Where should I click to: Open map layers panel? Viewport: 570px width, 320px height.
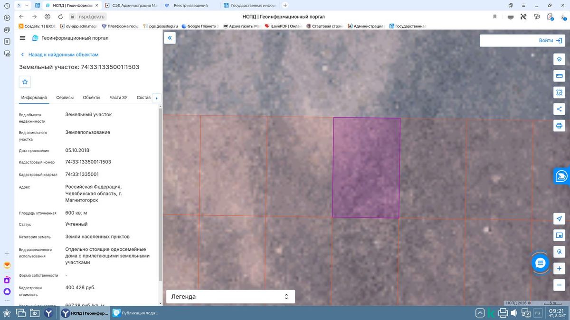[559, 59]
